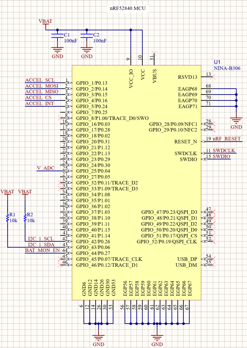Click pin 11 SWDCLK arrow
Image resolution: width=247 pixels, height=348 pixels.
204,153
